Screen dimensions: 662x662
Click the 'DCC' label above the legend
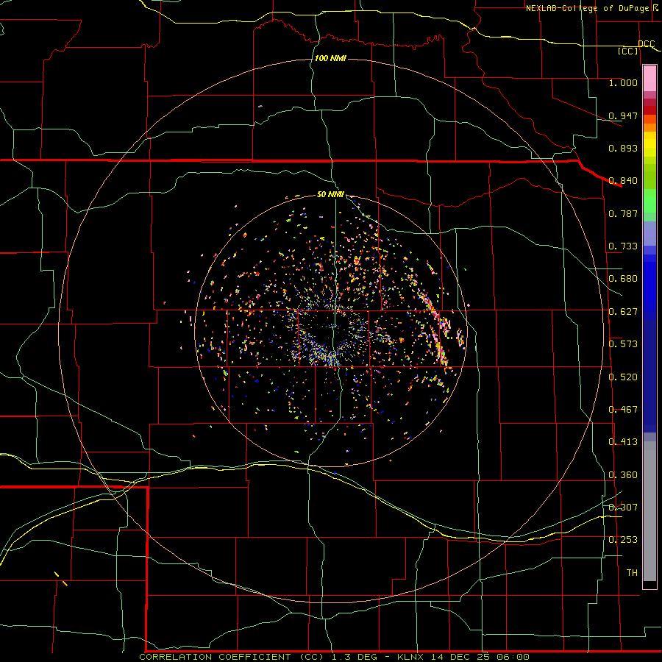646,43
